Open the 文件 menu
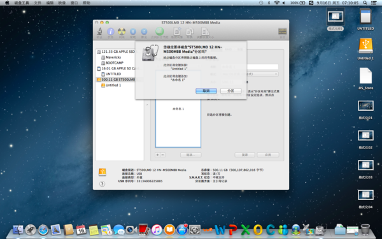This screenshot has width=382, height=239. (38, 3)
